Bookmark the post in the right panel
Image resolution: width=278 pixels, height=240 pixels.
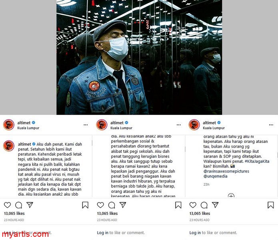[271, 205]
